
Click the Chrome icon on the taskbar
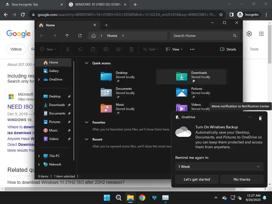coord(142,198)
